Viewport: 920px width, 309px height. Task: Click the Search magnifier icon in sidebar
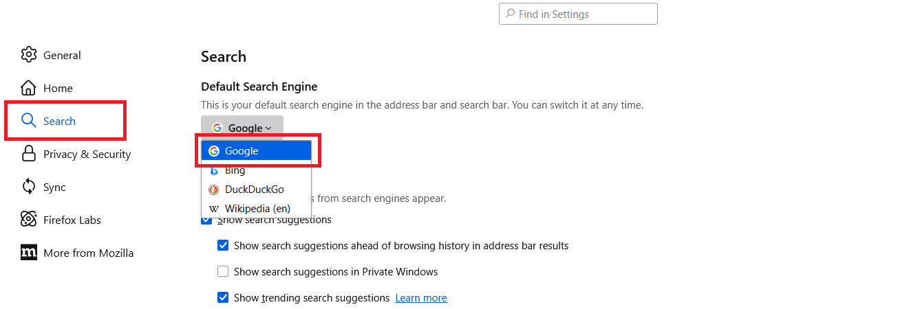[x=28, y=121]
